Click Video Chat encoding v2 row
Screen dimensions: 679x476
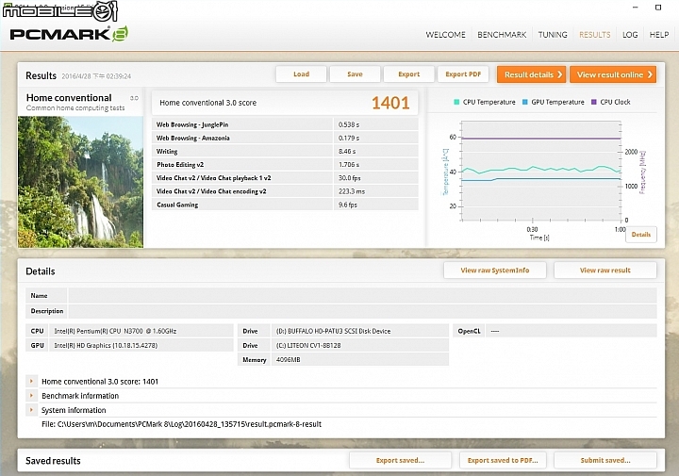point(285,191)
